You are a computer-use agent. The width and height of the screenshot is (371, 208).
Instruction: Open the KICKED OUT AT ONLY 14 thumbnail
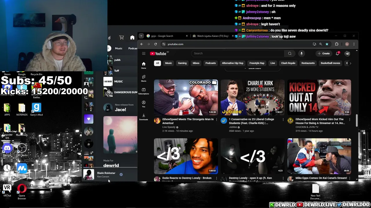pyautogui.click(x=319, y=97)
